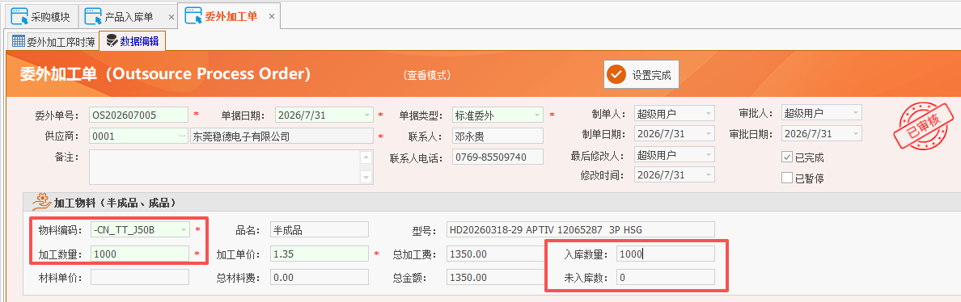Click the 入库数量 field
This screenshot has width=961, height=302.
coord(666,254)
